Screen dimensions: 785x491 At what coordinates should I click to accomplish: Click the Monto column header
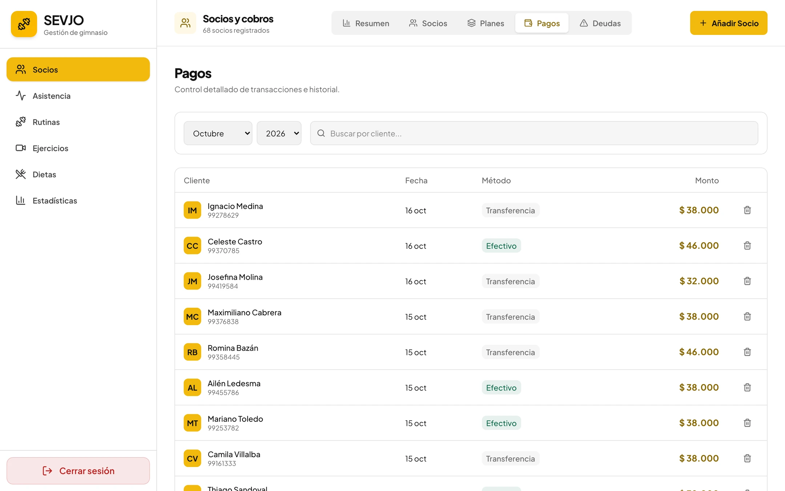point(707,180)
